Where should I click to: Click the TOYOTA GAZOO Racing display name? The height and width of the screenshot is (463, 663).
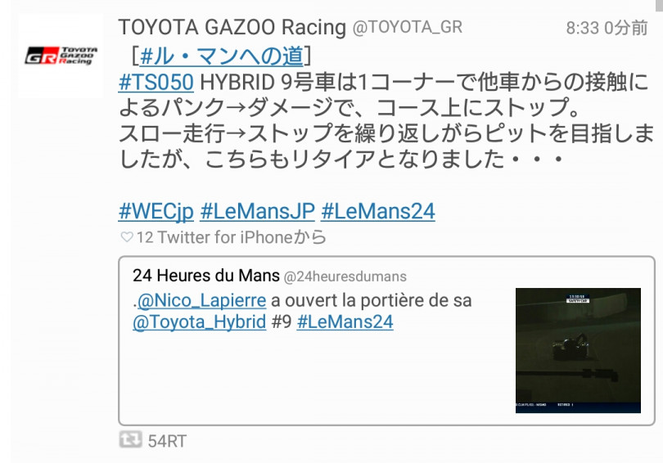[x=232, y=28]
